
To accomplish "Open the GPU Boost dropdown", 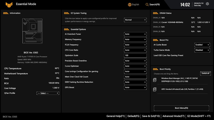I will coord(135,87).
